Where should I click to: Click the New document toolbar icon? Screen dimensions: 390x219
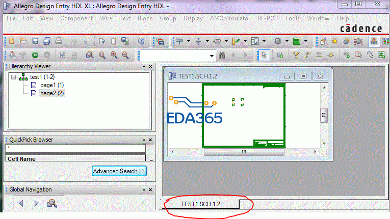tap(11, 41)
